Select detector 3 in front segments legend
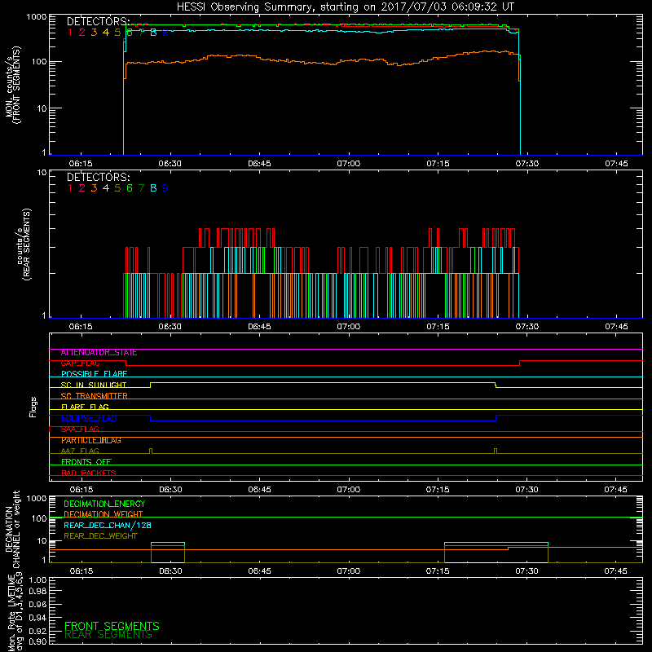Viewport: 652px width, 652px height. point(94,33)
